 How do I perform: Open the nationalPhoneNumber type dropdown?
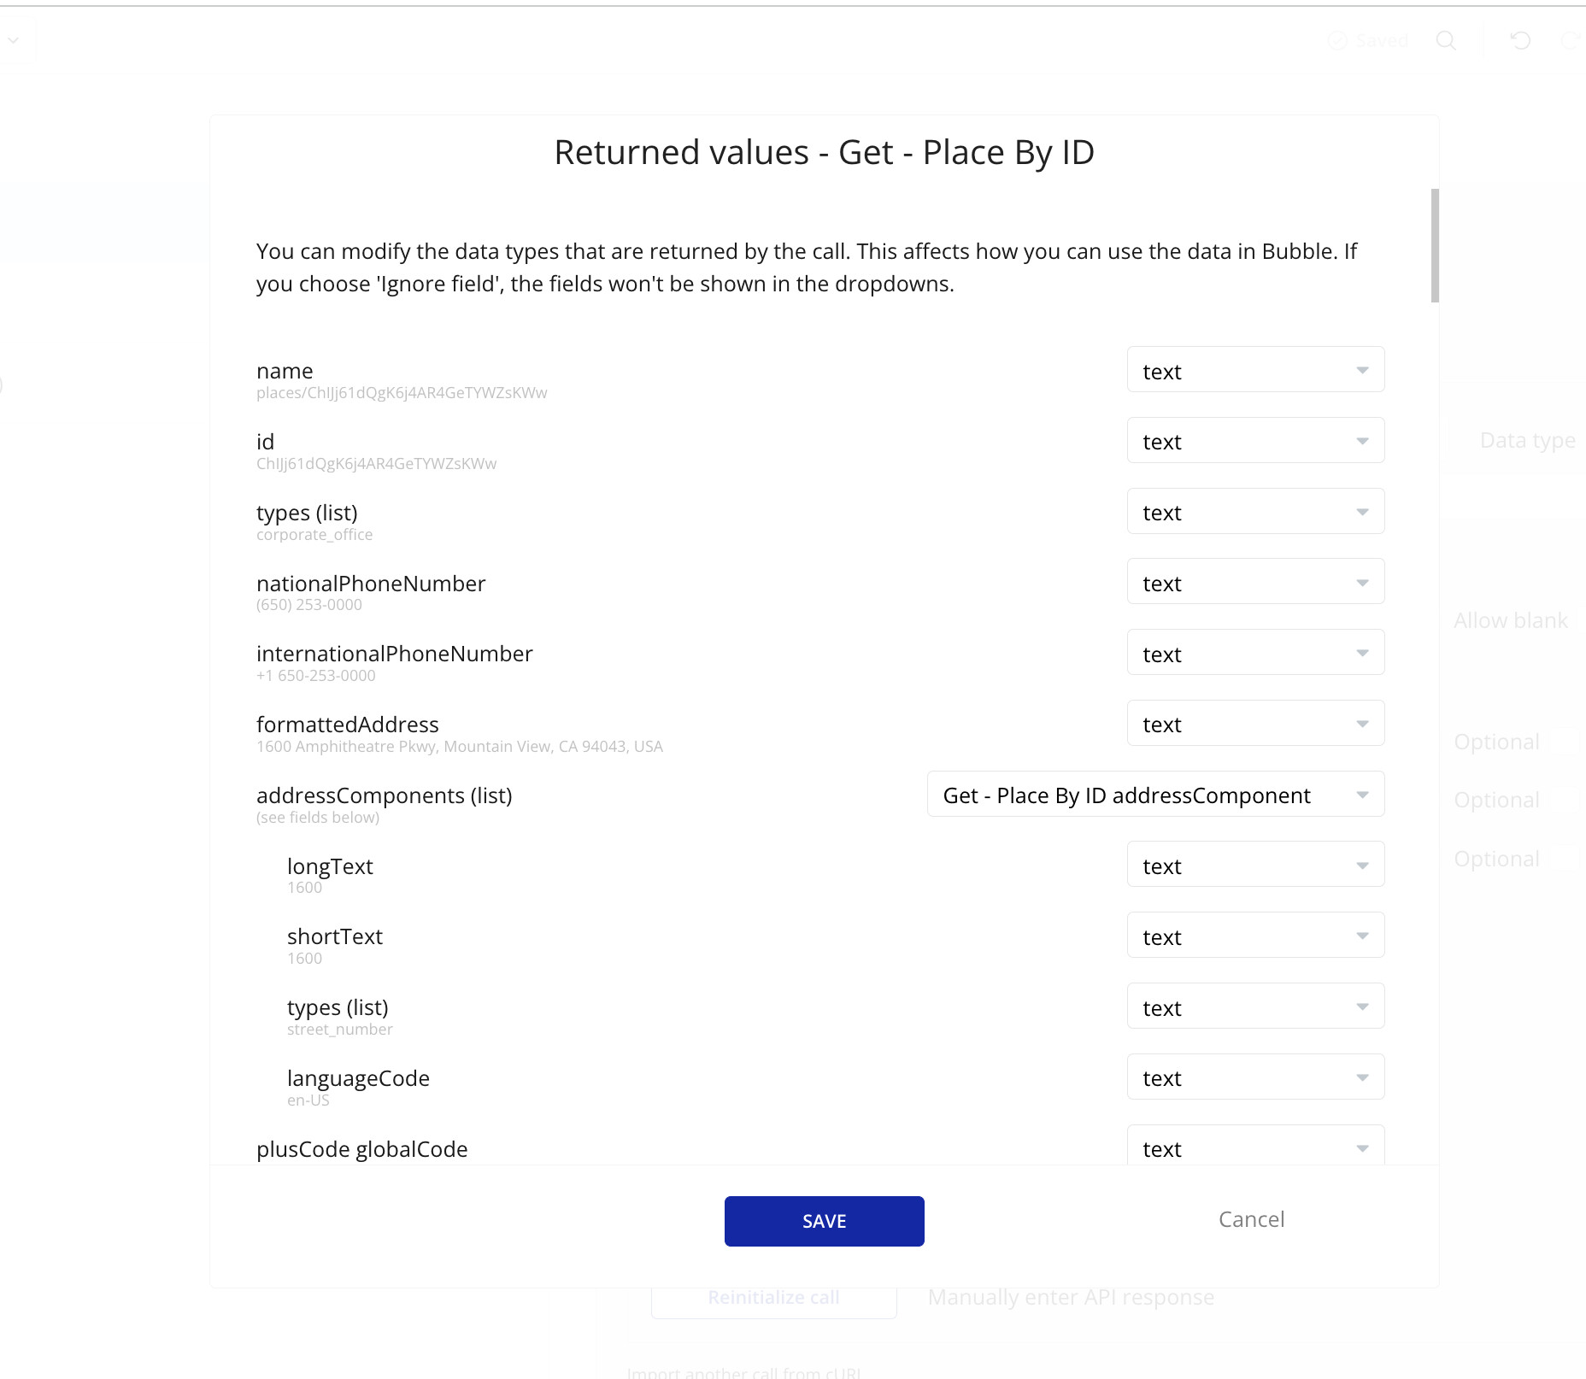1255,582
